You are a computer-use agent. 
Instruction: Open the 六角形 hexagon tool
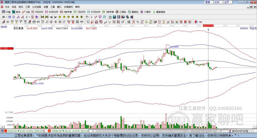coord(146,12)
